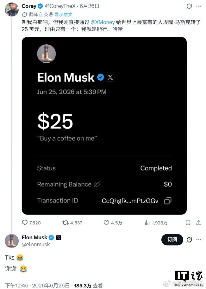The width and height of the screenshot is (206, 289).
Task: Open the three-dot menu on Elon Musk's reply
Action: (199, 240)
